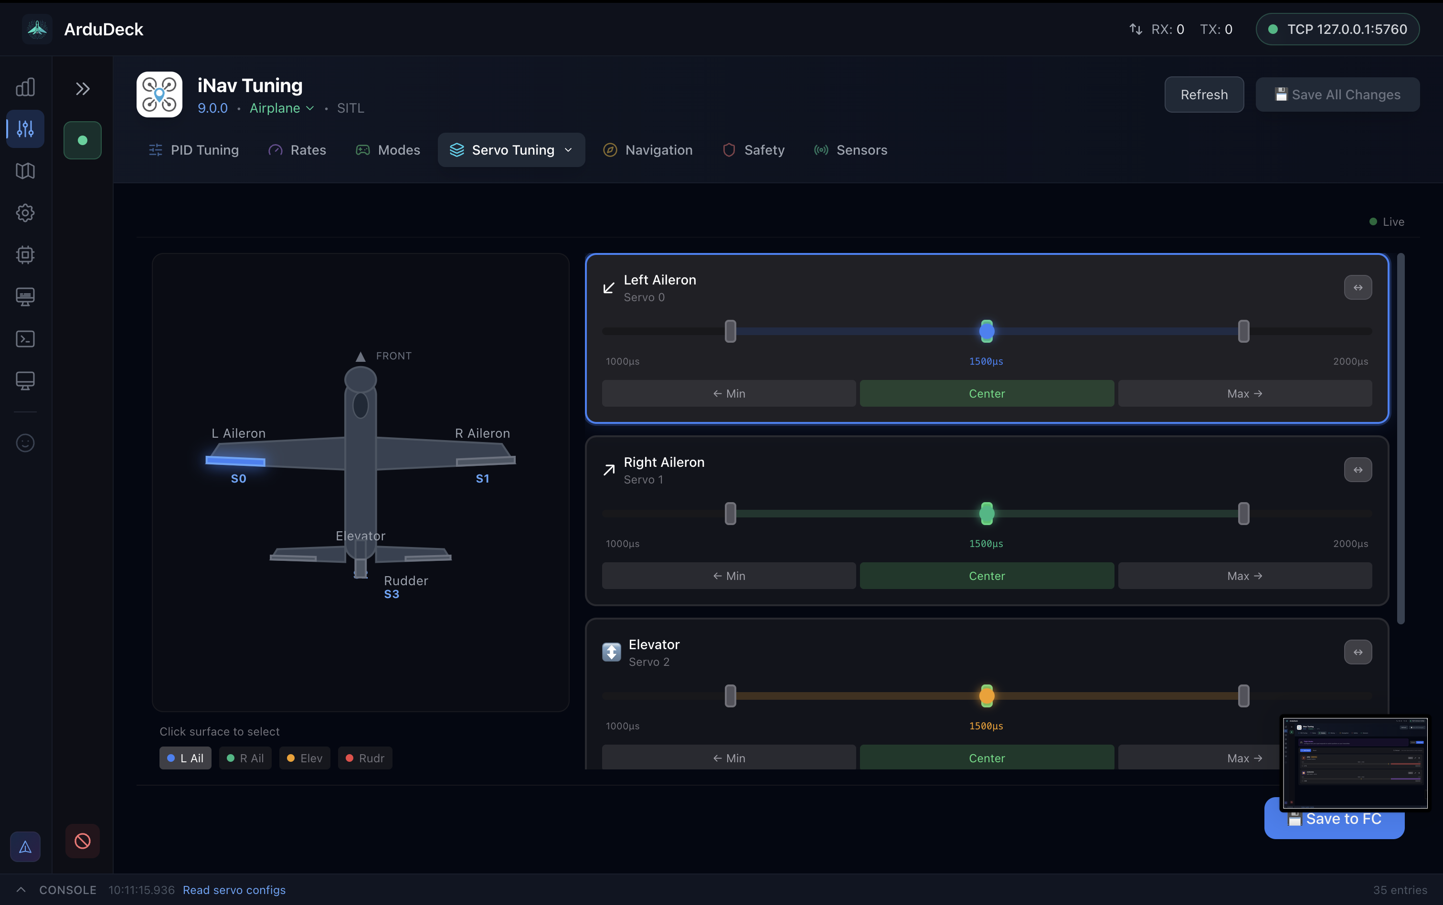
Task: Select the Rudr surface chip
Action: pos(365,758)
